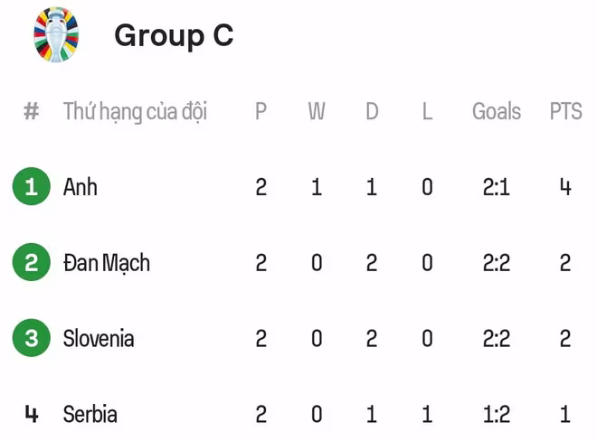Select the Serbia team name

pyautogui.click(x=90, y=415)
